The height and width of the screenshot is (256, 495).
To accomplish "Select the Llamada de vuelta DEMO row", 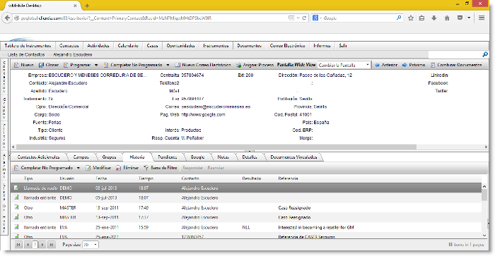I will [246, 188].
